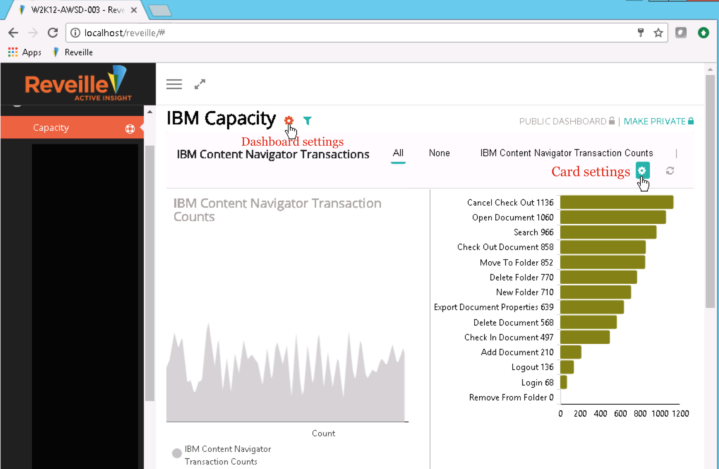This screenshot has height=469, width=719.
Task: Select Capacity in the sidebar
Action: (x=72, y=128)
